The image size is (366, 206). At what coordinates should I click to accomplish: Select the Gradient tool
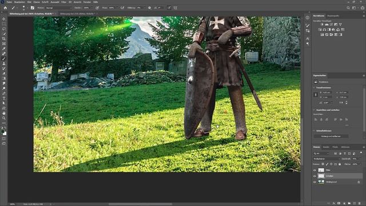(4, 78)
